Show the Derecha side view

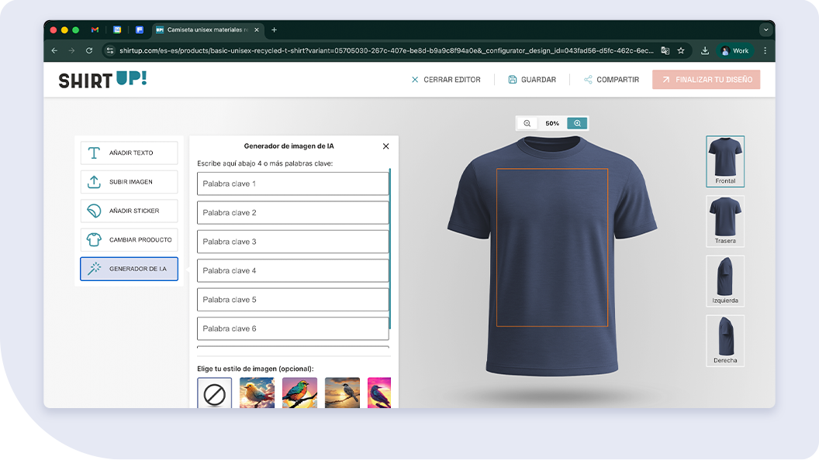coord(725,341)
